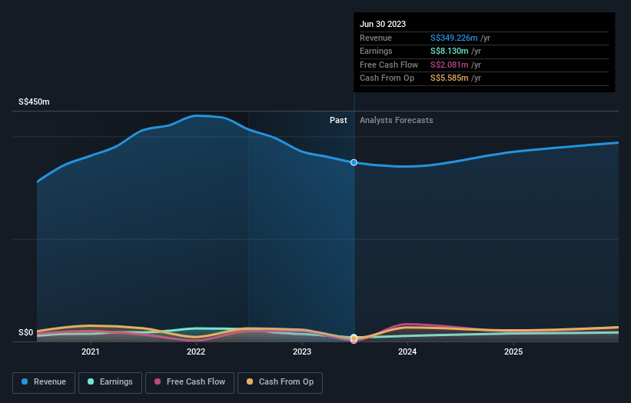Toggle the Earnings legend button

tap(110, 382)
